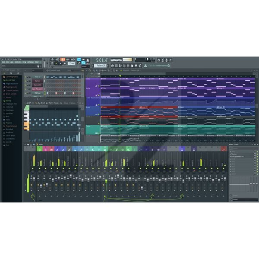Screen dimensions: 259x259
Task: Click the green mixer track 1 header icon
Action: tap(40, 149)
